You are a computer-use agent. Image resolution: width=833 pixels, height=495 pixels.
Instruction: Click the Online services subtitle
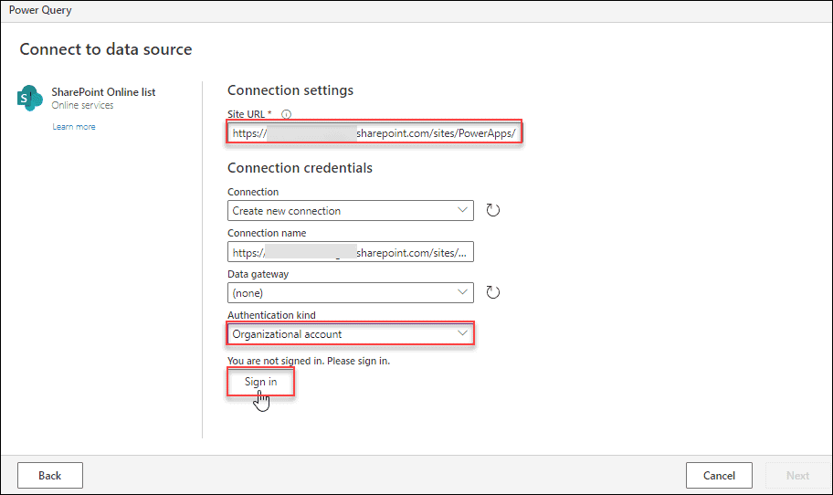pyautogui.click(x=82, y=105)
